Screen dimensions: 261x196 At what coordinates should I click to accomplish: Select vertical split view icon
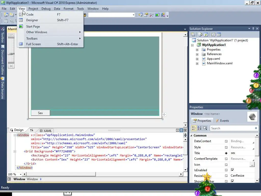[x=177, y=130]
